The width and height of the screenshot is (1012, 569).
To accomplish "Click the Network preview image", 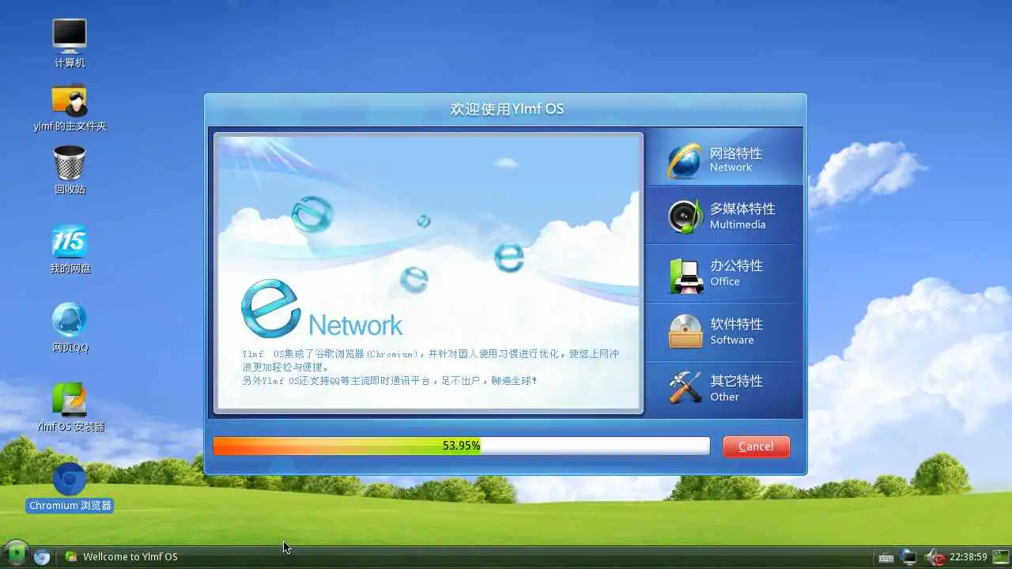I will click(x=428, y=273).
